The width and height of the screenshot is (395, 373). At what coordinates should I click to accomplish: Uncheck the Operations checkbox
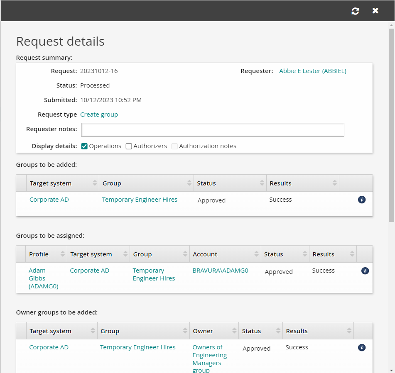pos(84,146)
